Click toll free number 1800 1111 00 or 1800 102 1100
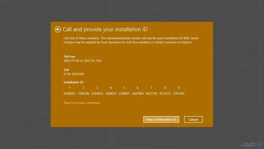The height and width of the screenshot is (149, 264). 83,61
